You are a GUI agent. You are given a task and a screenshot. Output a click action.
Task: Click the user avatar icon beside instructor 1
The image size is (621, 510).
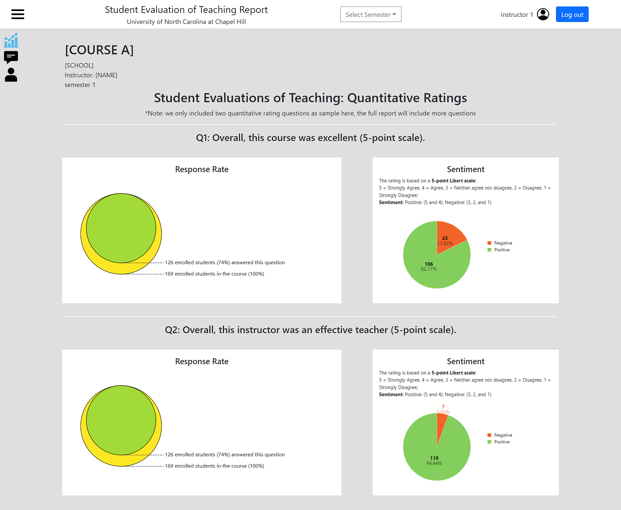(x=543, y=14)
